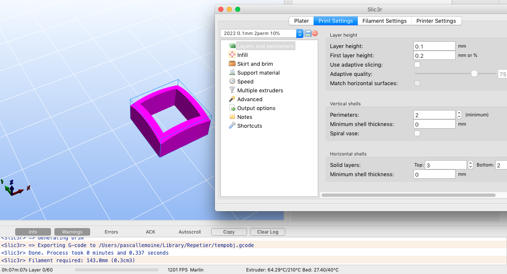Open the Support material icon
The image size is (507, 274).
(232, 73)
